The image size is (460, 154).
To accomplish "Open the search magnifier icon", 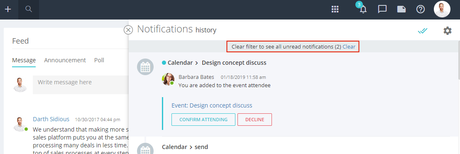I will [x=29, y=9].
